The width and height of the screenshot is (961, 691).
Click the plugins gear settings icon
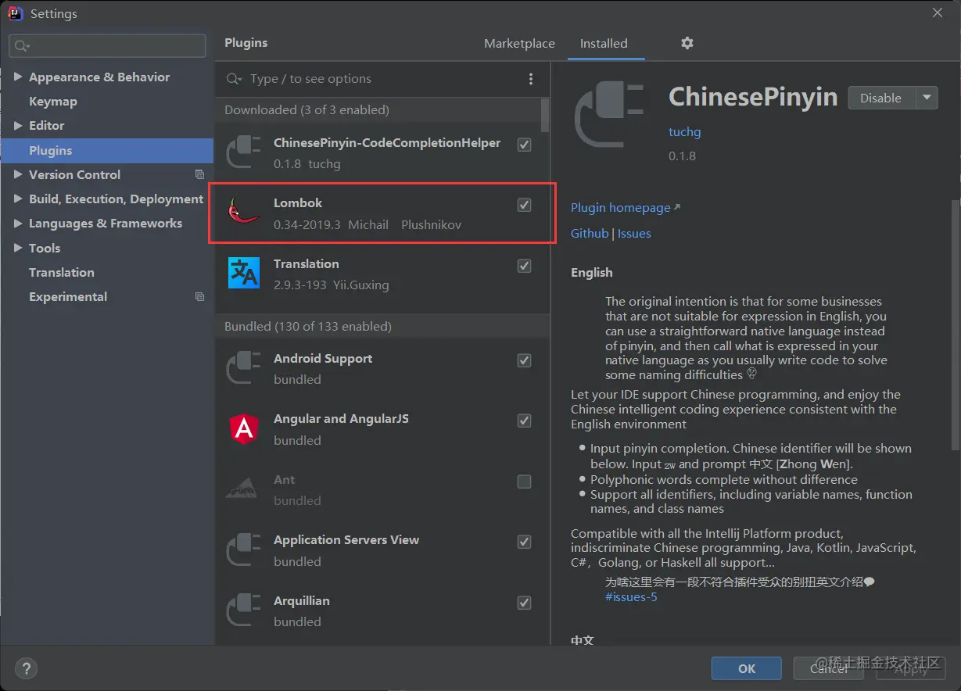[687, 43]
